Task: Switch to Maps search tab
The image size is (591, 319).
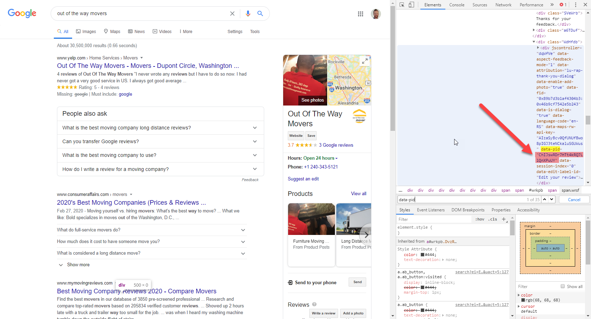Action: 112,31
